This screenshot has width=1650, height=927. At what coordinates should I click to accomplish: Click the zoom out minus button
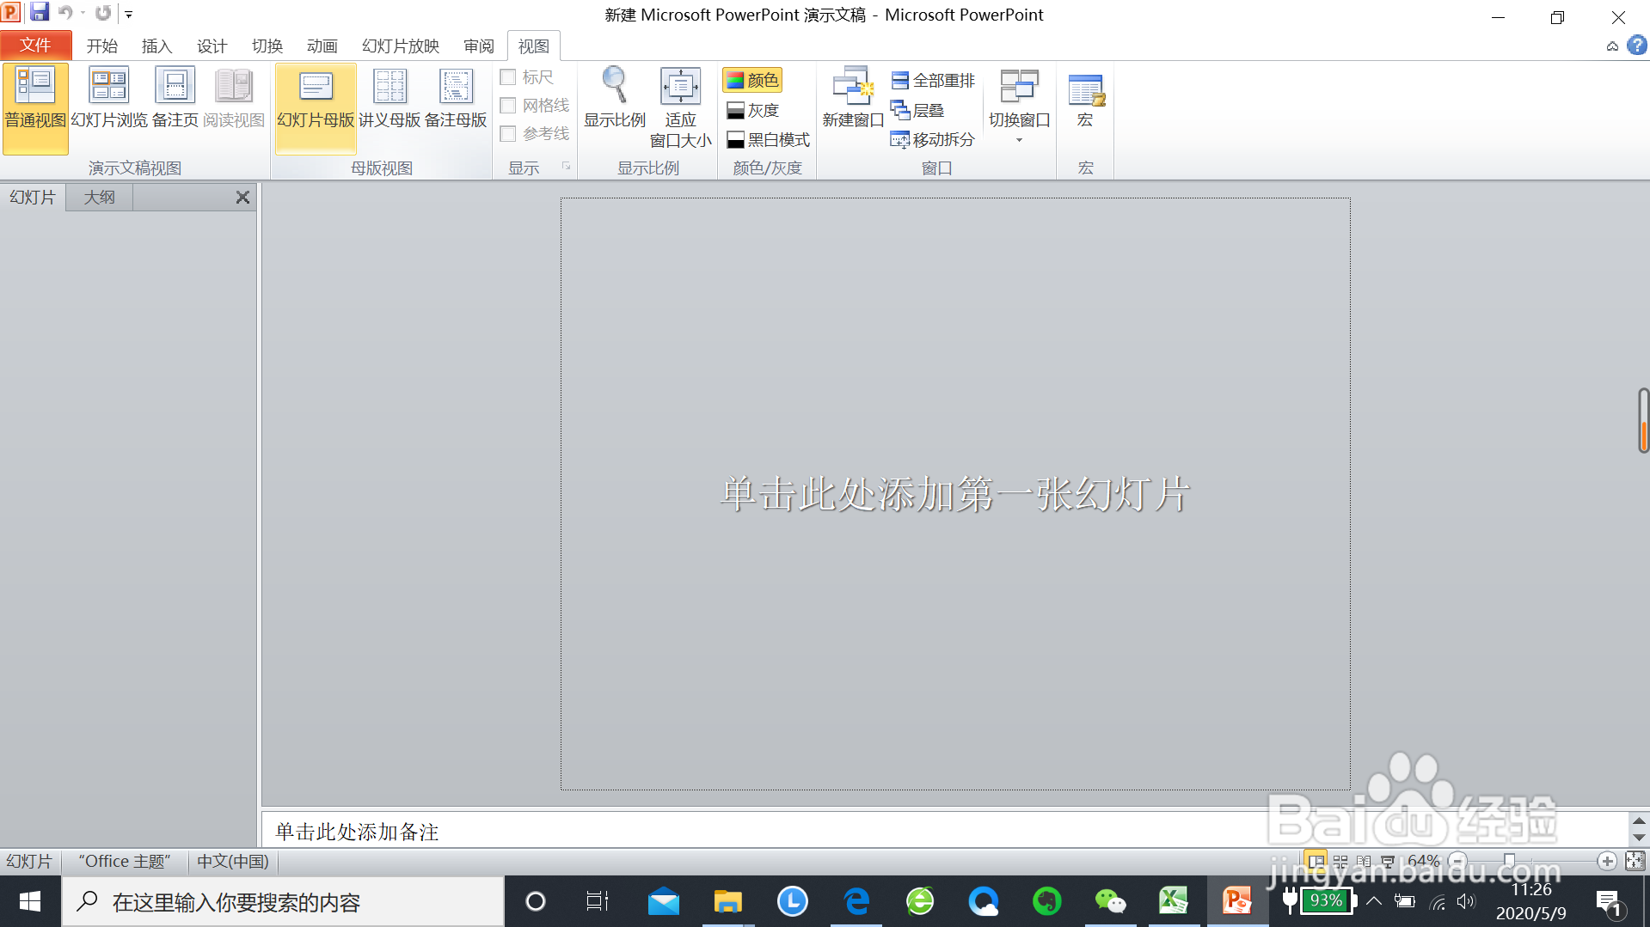pyautogui.click(x=1457, y=861)
